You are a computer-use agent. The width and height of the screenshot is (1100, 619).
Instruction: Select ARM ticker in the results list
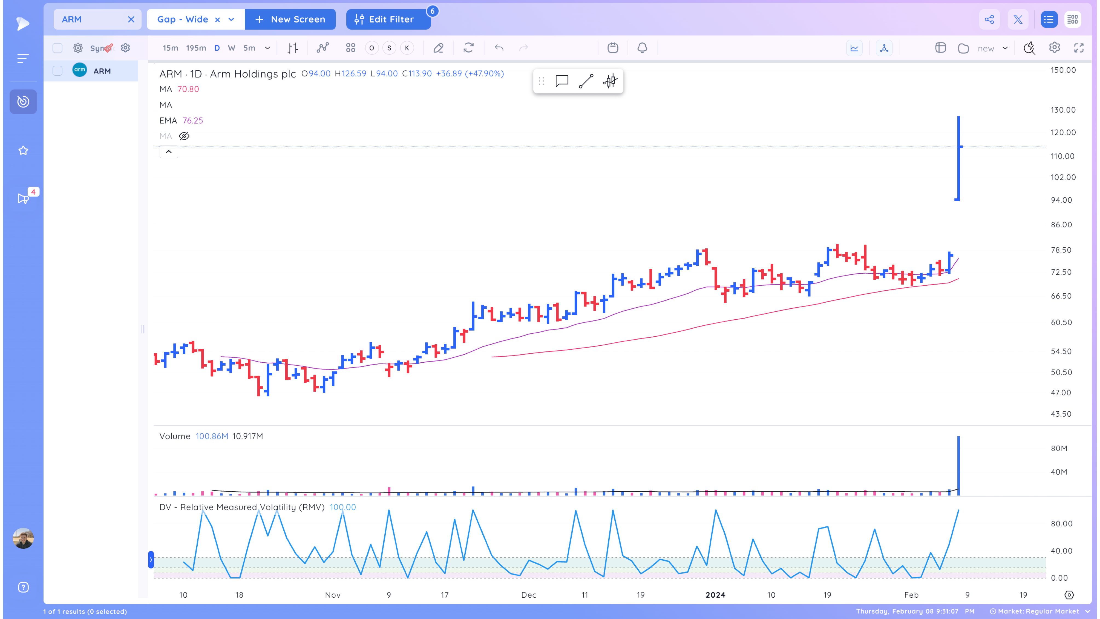[102, 71]
